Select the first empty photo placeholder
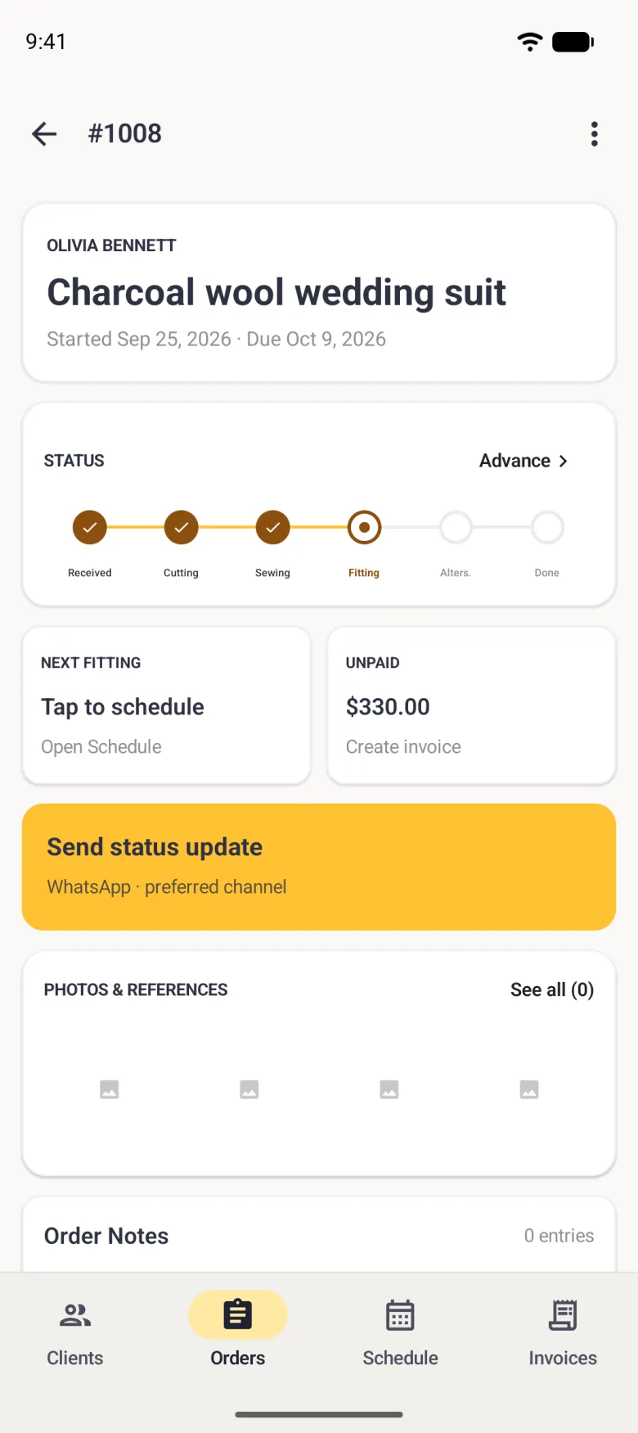 (110, 1089)
